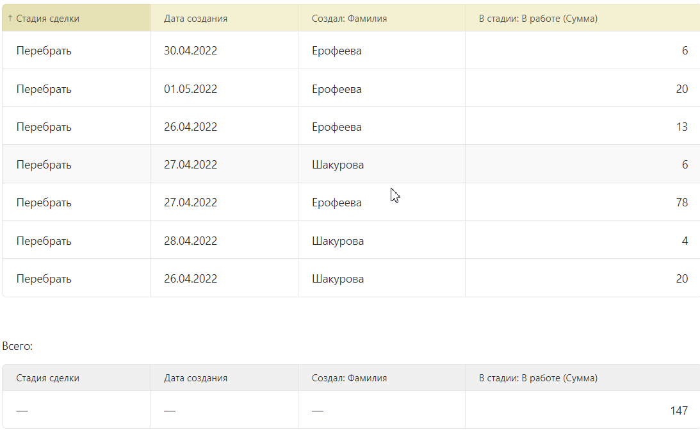The height and width of the screenshot is (430, 700).
Task: Select the 01.05.2022 date cell
Action: 190,89
